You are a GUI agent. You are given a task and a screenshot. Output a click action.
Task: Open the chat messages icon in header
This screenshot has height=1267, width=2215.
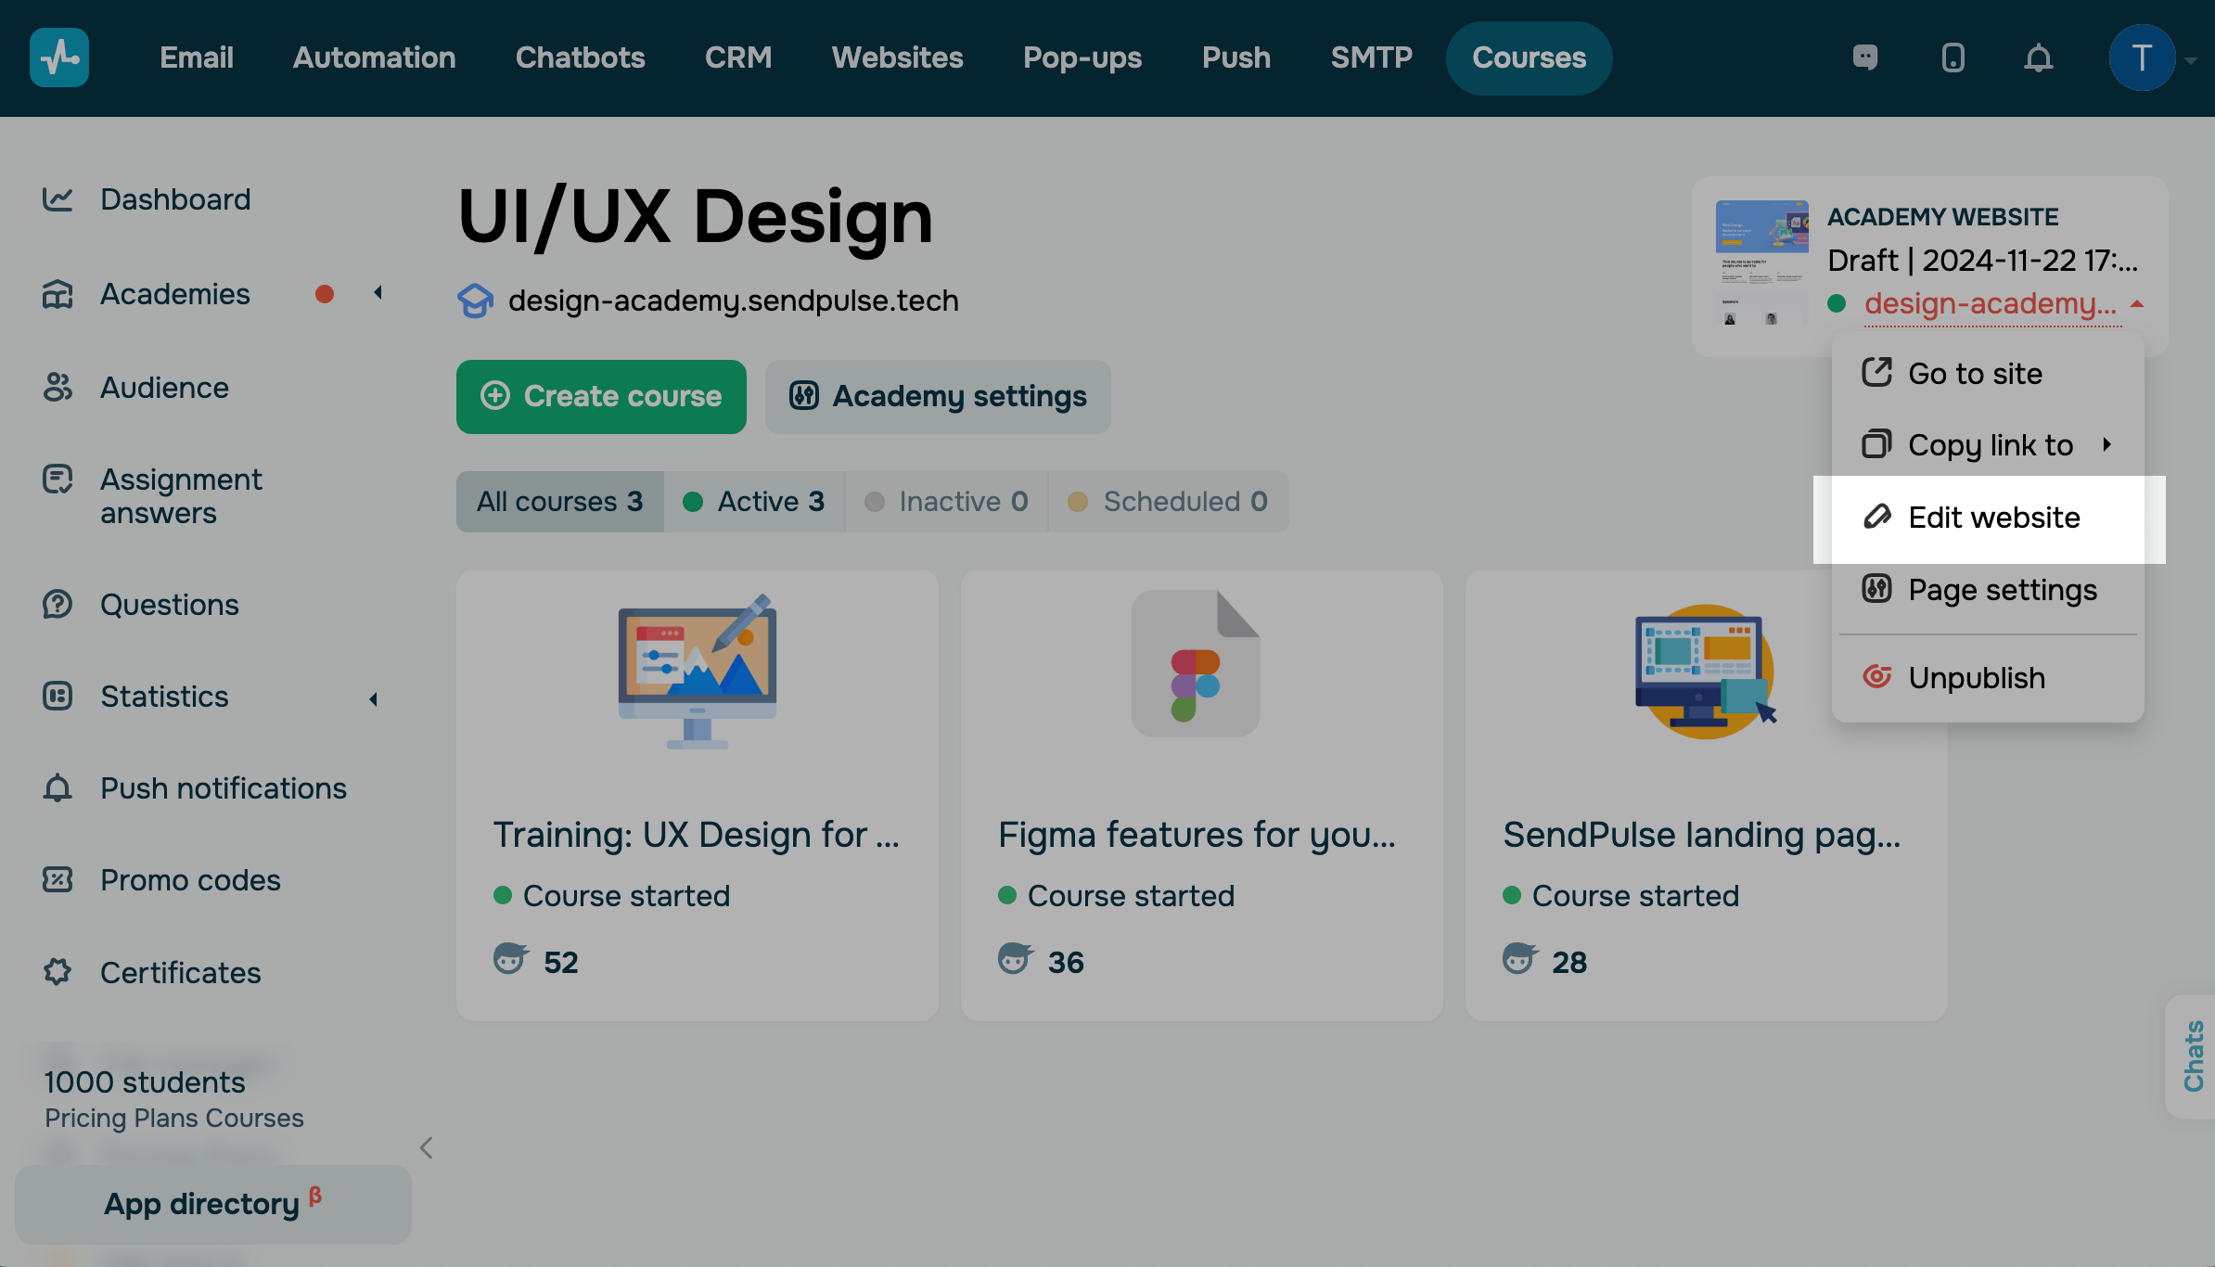1865,58
